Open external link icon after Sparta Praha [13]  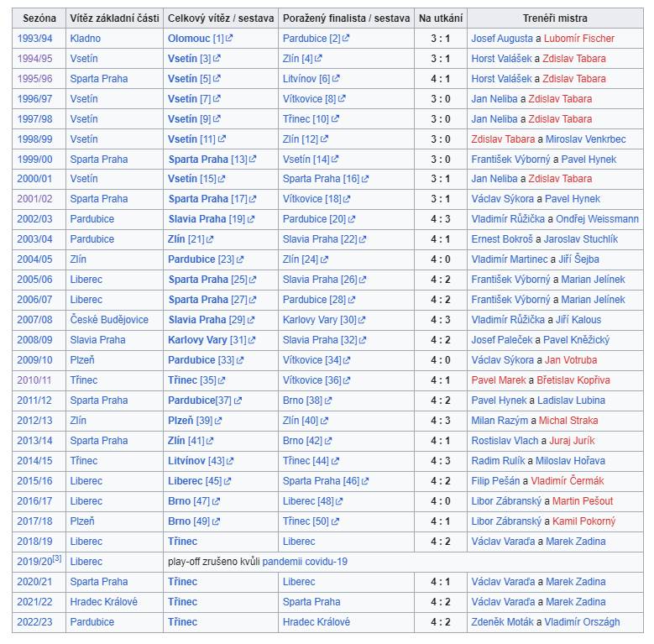(x=253, y=160)
